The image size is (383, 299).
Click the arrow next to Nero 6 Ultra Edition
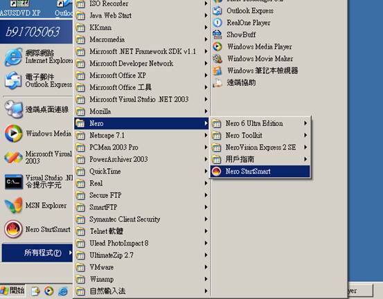(x=305, y=123)
